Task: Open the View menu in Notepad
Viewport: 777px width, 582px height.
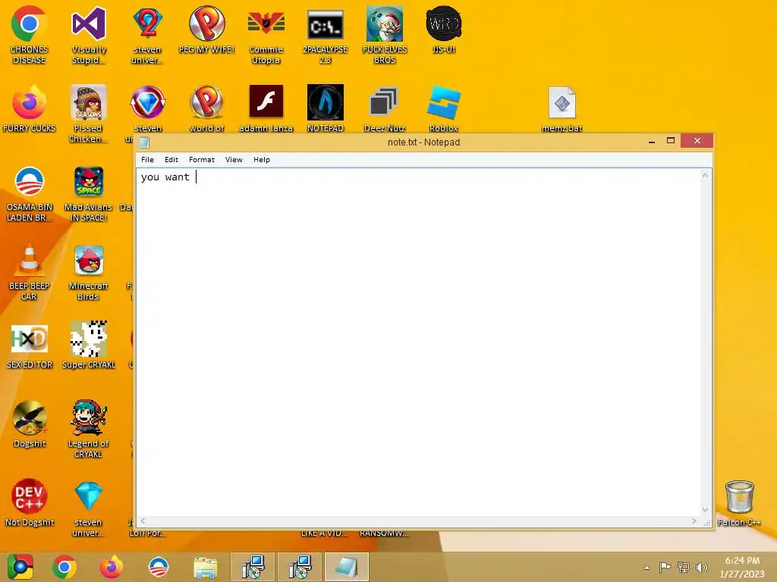Action: click(x=234, y=159)
